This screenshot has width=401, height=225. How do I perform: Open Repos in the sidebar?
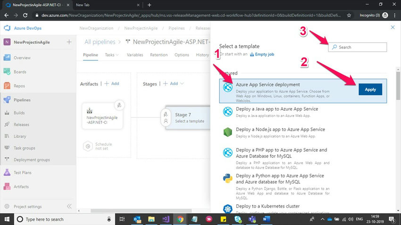(19, 86)
